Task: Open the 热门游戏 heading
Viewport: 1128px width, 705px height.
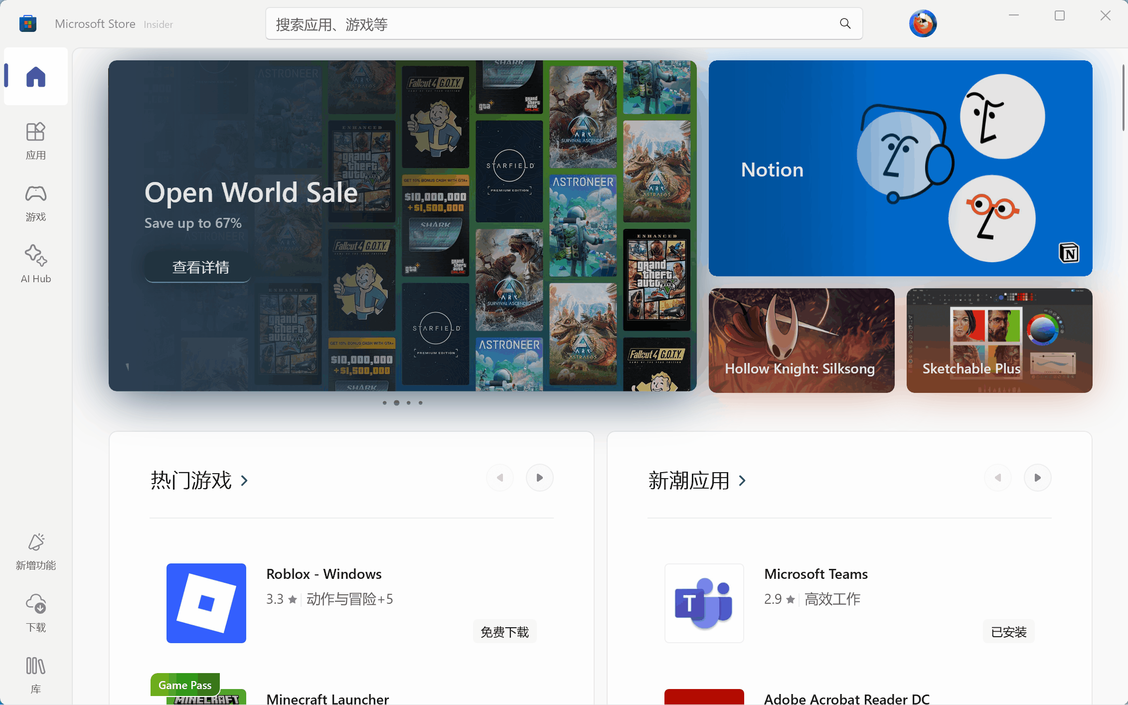Action: 191,481
